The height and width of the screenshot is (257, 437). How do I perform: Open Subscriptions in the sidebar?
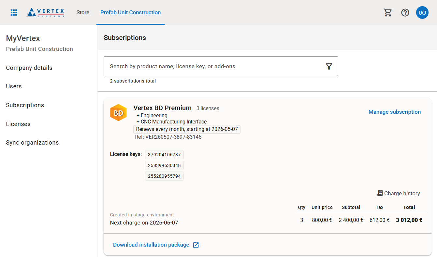point(25,105)
